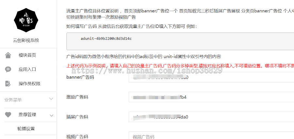Expand the 推荐管理 chevron arrow
Screen dimensions: 294x139
tap(52, 116)
